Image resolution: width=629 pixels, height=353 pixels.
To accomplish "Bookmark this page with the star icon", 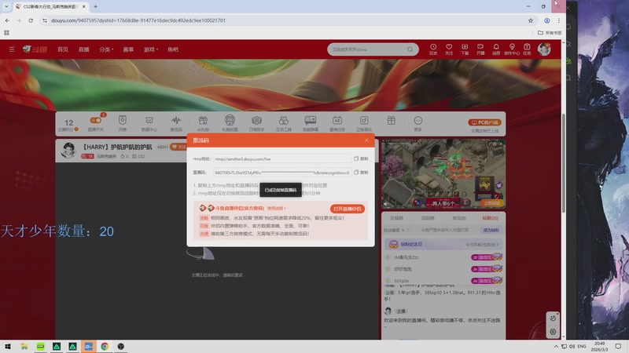I will coord(530,20).
